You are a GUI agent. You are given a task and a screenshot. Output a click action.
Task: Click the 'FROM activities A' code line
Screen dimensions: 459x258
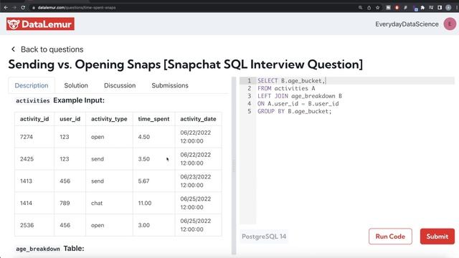286,88
